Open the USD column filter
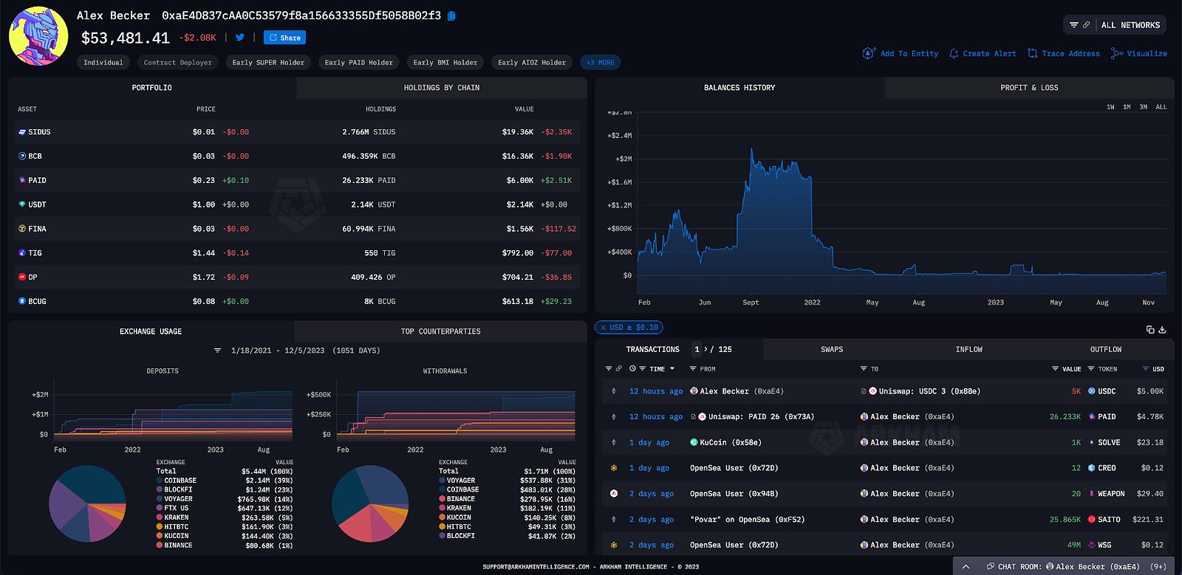This screenshot has width=1182, height=575. click(x=1146, y=368)
